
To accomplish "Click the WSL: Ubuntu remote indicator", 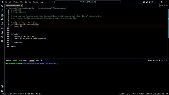I will (5, 94).
